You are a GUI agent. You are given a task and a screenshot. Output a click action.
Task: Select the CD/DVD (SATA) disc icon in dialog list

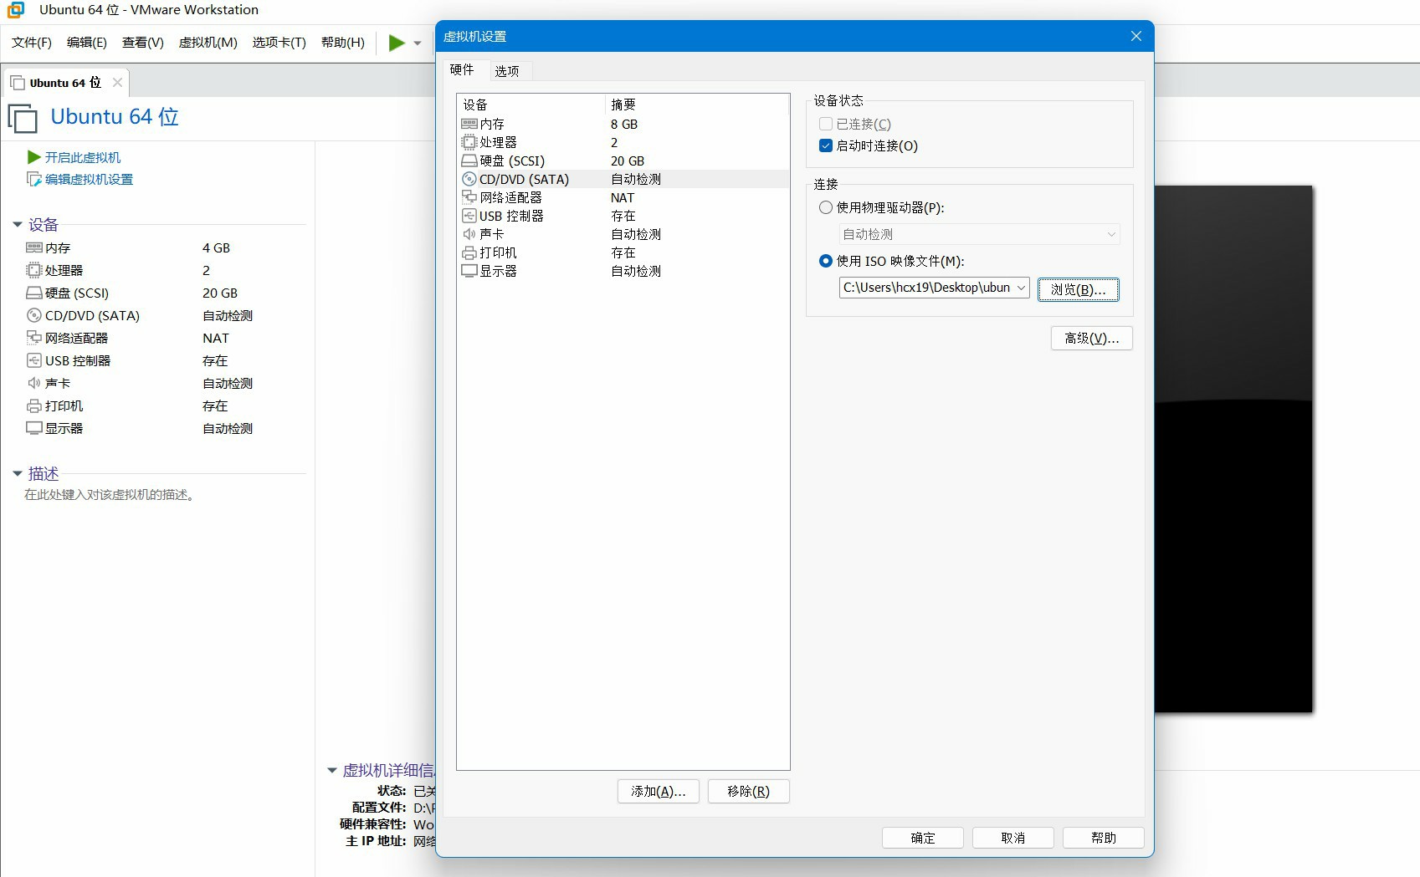(469, 179)
